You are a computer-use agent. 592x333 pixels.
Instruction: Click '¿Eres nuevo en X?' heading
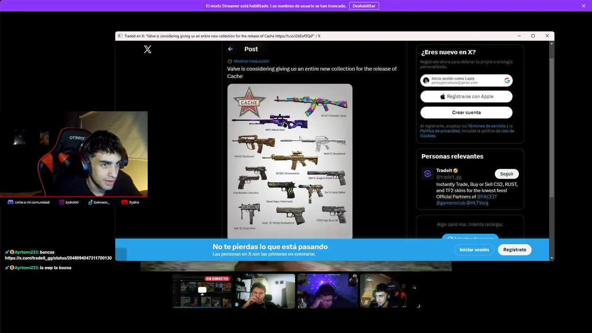(448, 52)
